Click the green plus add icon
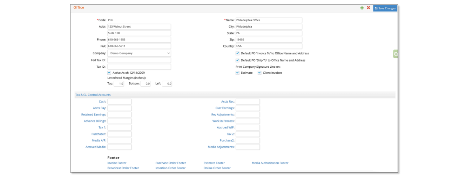 (x=362, y=8)
